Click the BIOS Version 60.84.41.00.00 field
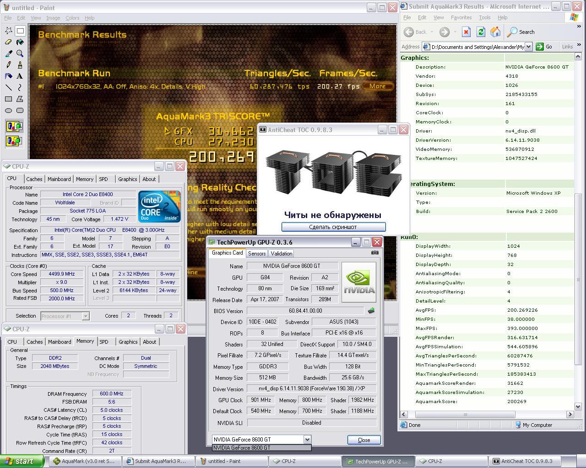The height and width of the screenshot is (468, 586). click(x=305, y=311)
